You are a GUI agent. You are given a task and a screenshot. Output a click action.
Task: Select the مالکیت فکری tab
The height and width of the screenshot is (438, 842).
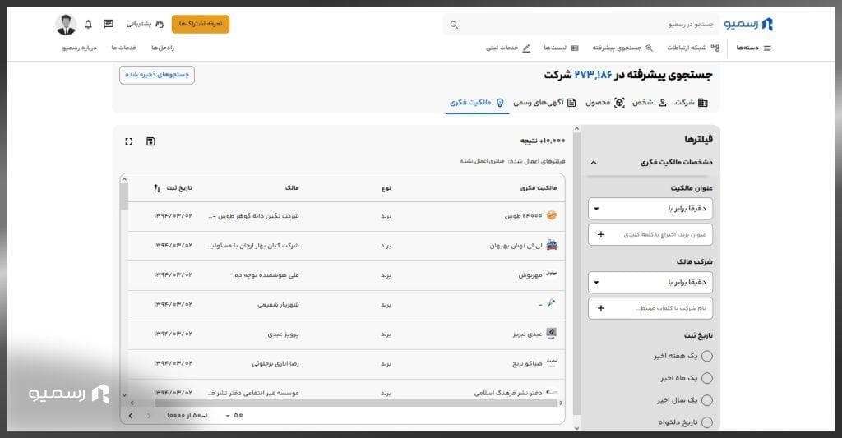(477, 103)
